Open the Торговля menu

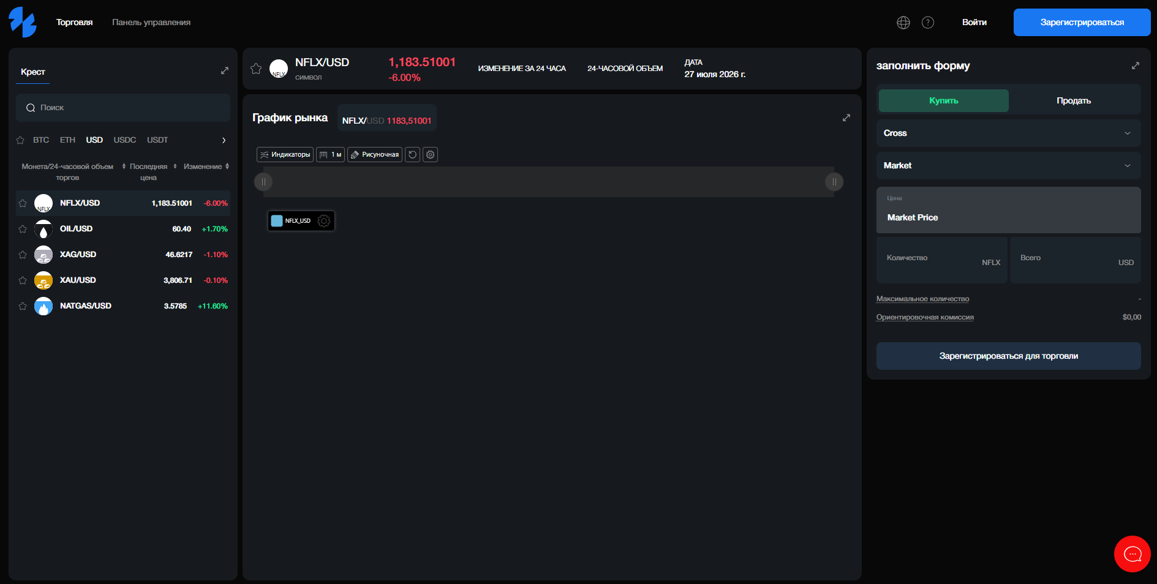pos(75,23)
